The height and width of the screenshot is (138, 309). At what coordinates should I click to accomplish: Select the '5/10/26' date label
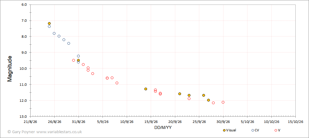point(247,122)
